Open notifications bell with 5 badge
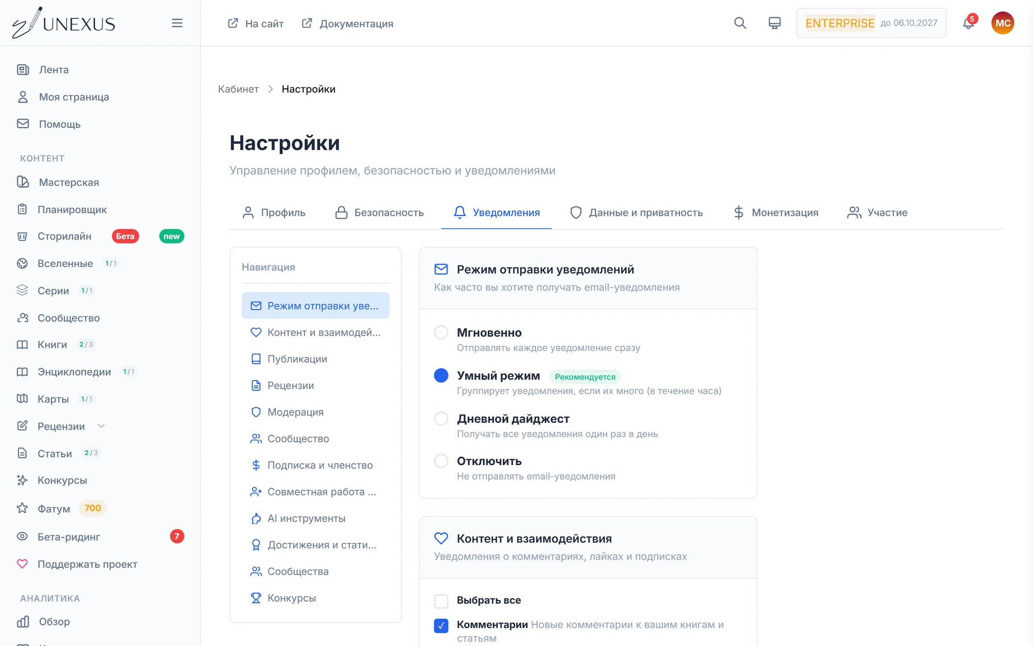Viewport: 1033px width, 646px height. pyautogui.click(x=968, y=23)
